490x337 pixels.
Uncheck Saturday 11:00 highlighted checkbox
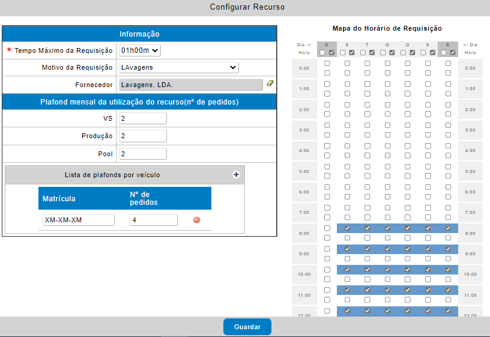click(448, 290)
